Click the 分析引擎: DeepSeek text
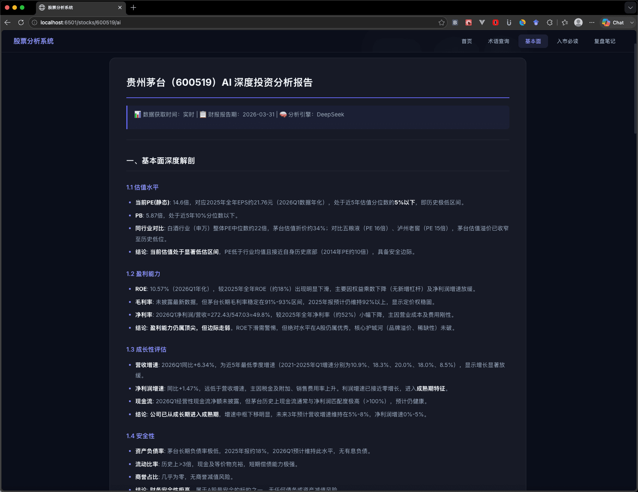 [x=316, y=114]
